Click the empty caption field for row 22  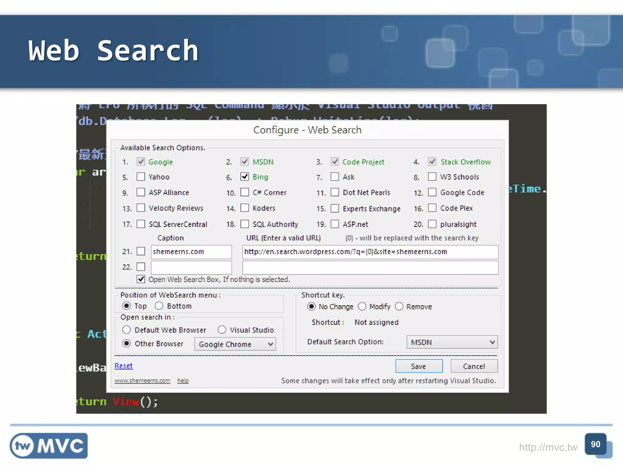click(x=191, y=268)
